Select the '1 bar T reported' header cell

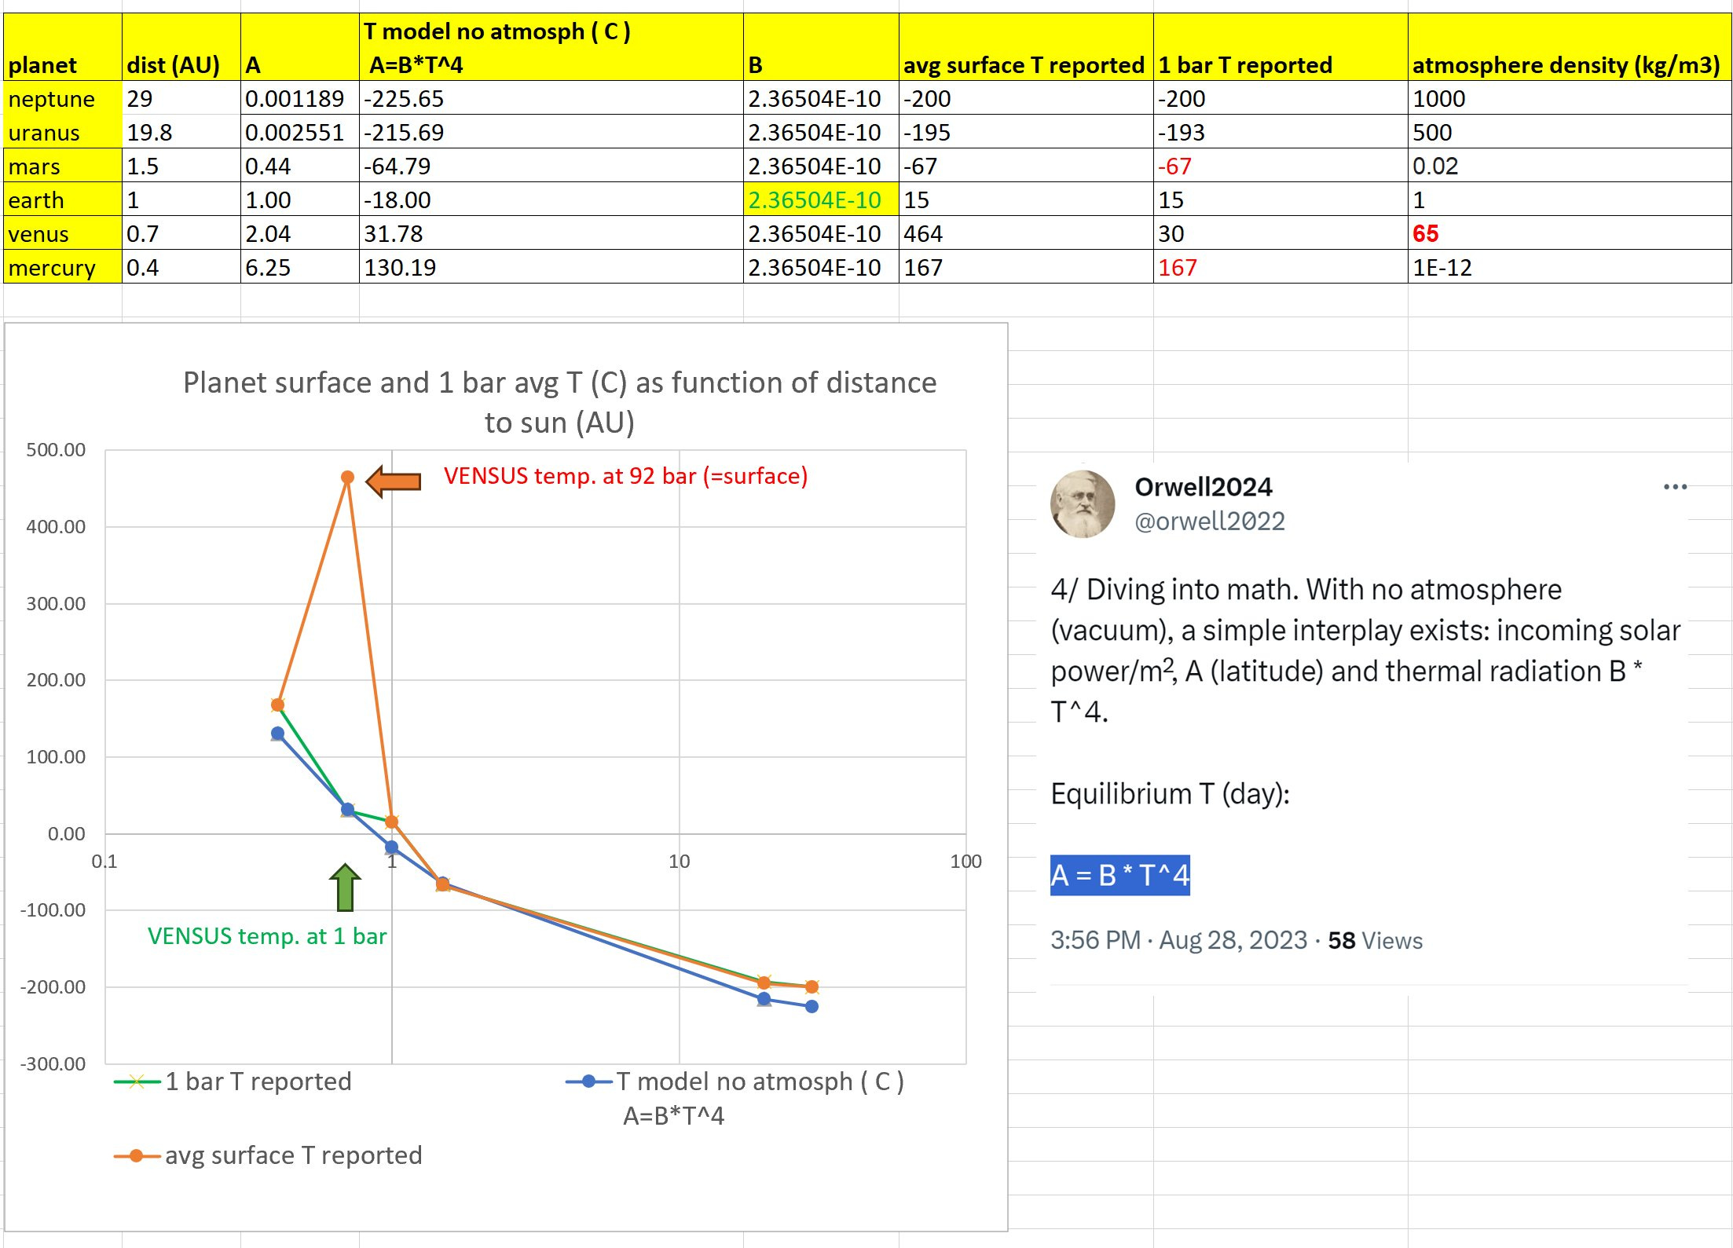(1281, 47)
